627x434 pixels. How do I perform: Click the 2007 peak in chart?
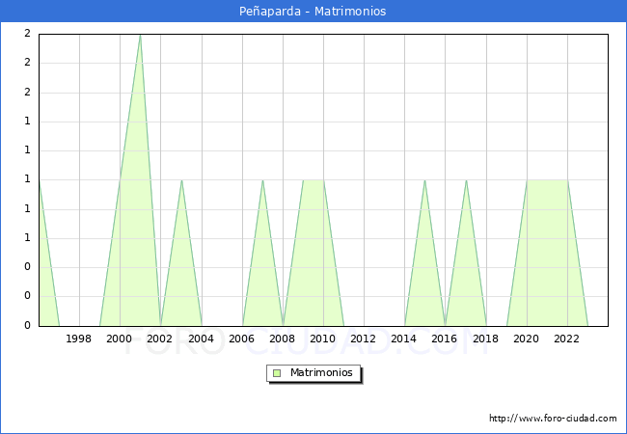coord(262,180)
